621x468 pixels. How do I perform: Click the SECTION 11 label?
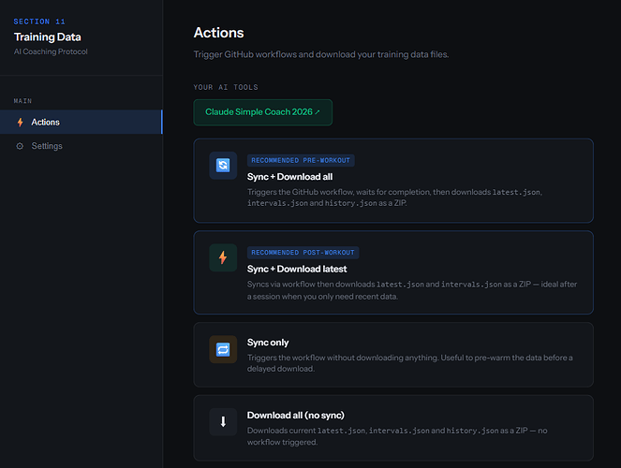(x=39, y=22)
